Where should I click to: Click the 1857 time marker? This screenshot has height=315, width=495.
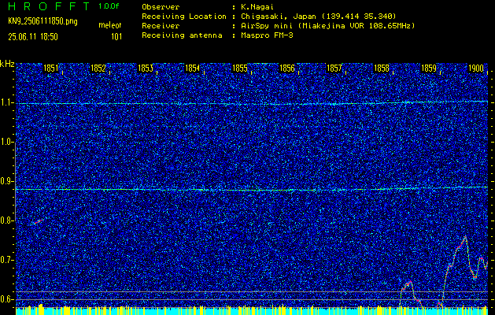[334, 68]
